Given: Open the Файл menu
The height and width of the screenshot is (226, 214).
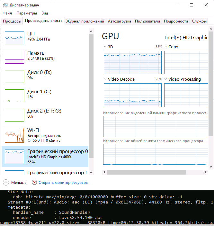Looking at the screenshot, I should pyautogui.click(x=7, y=13).
